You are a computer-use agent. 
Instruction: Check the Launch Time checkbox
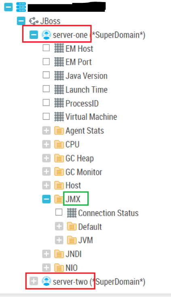pyautogui.click(x=46, y=89)
